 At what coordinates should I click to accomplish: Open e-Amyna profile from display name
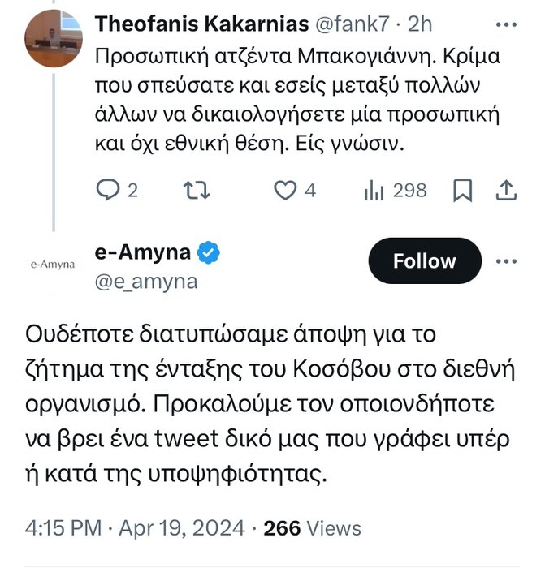tap(143, 252)
